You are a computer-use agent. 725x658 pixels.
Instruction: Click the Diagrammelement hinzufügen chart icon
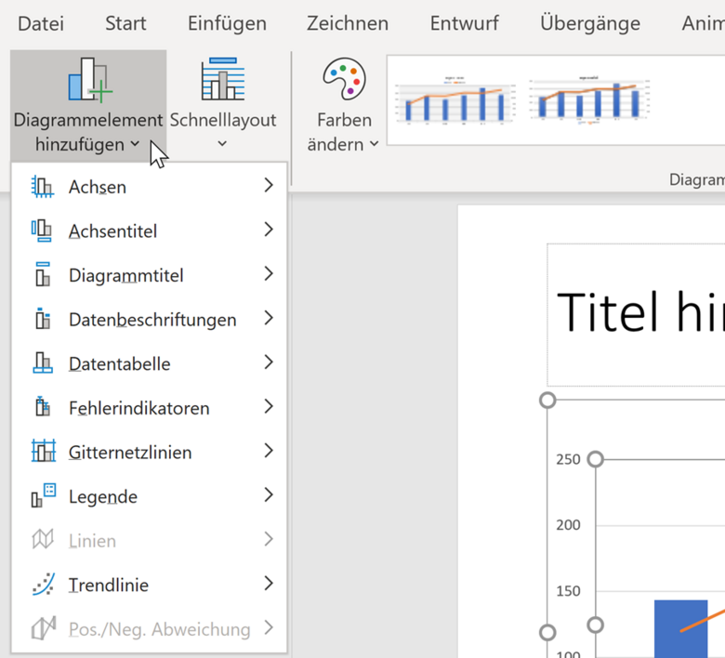coord(90,79)
